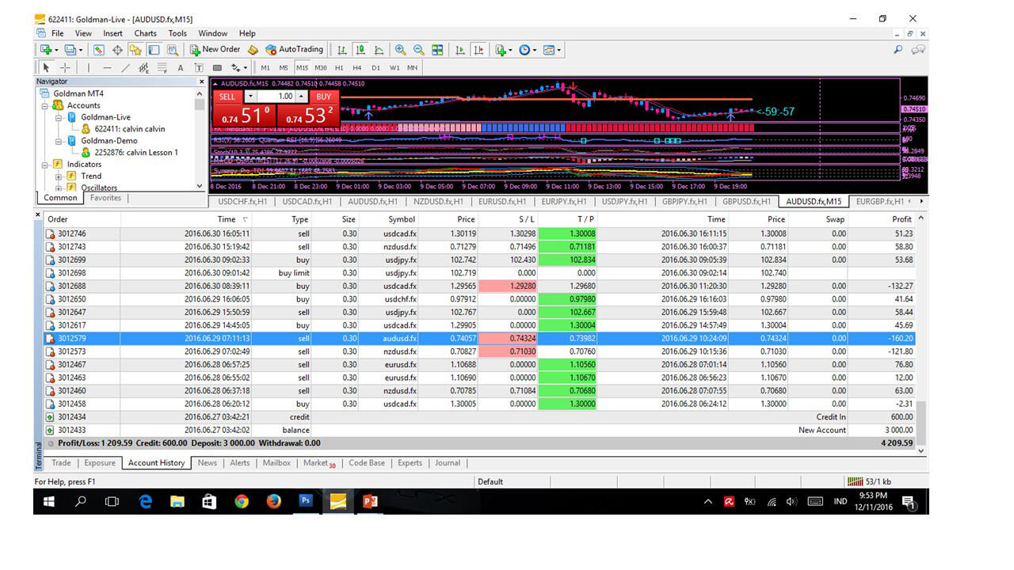Screen dimensions: 1014x570
Task: Open Photoshop from the Windows taskbar
Action: coord(305,501)
